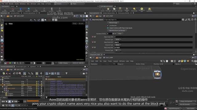The width and height of the screenshot is (197, 110).
Task: Click the select tool arrow in viewport toolbar
Action: tap(2, 37)
